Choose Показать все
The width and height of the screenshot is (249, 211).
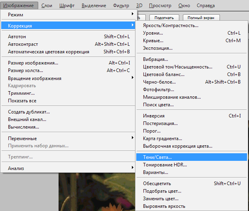68,101
